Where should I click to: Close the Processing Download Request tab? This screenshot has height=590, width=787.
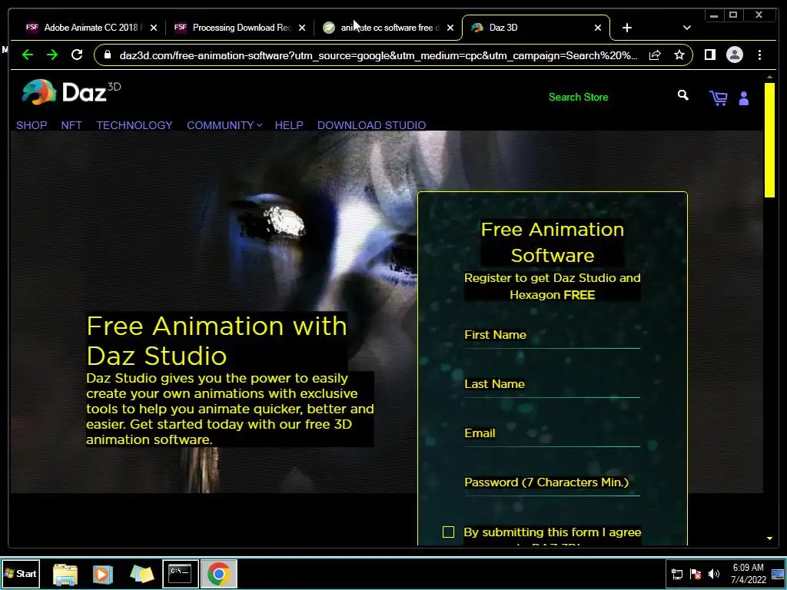point(302,28)
